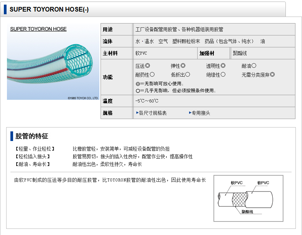Click the 胶管易剪切 description line
Image resolution: width=302 pixels, height=235 pixels.
pyautogui.click(x=133, y=156)
